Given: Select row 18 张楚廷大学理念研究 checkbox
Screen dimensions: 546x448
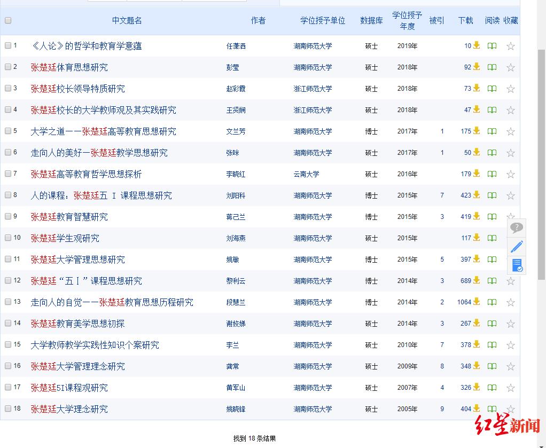Looking at the screenshot, I should pyautogui.click(x=8, y=408).
